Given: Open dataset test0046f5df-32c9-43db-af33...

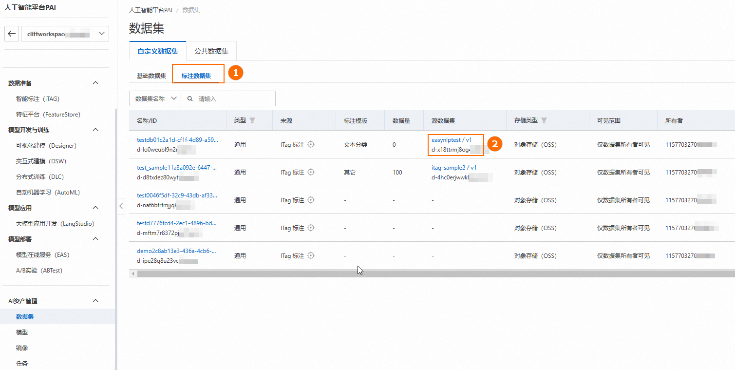Looking at the screenshot, I should click(177, 195).
